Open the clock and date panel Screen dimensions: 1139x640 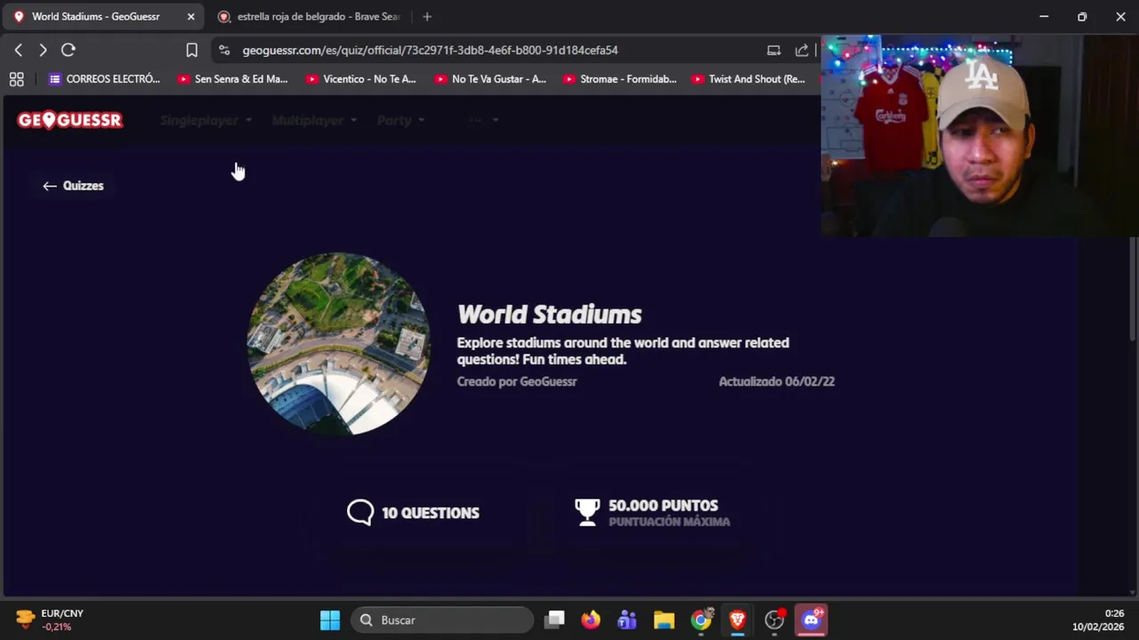tap(1098, 620)
